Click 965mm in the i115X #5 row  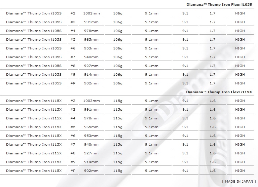(x=91, y=127)
